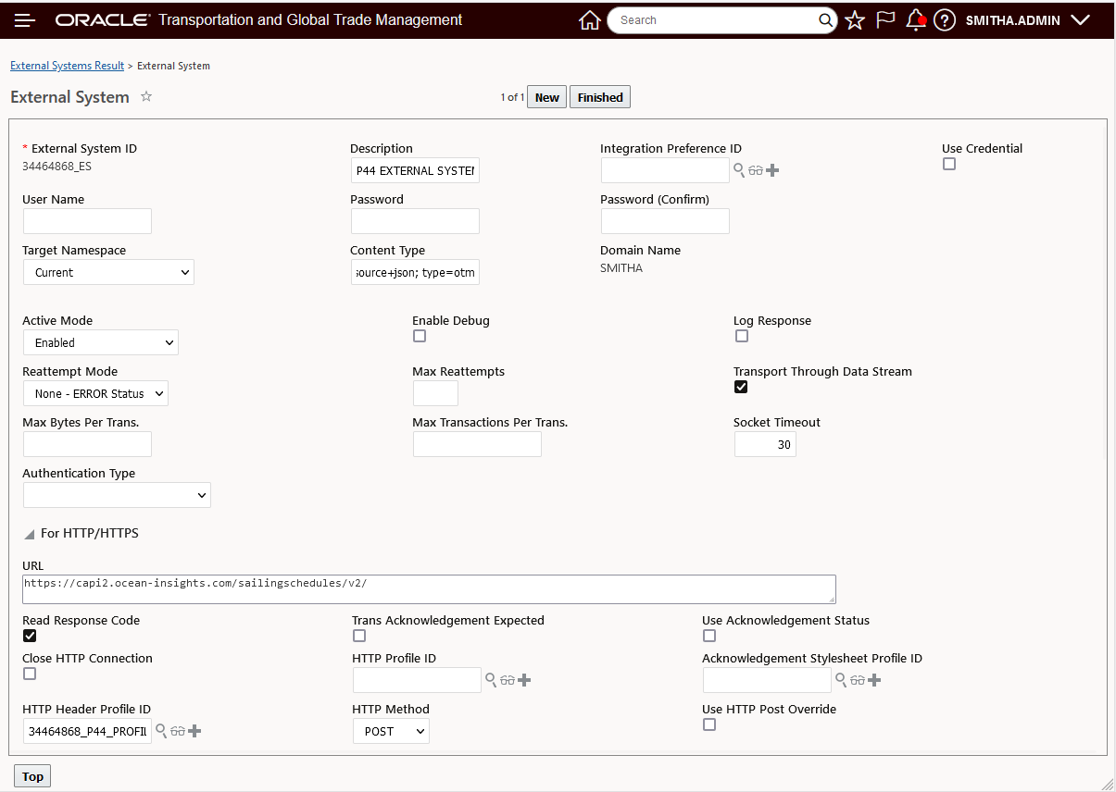Add External System page to favorites star

[x=146, y=96]
